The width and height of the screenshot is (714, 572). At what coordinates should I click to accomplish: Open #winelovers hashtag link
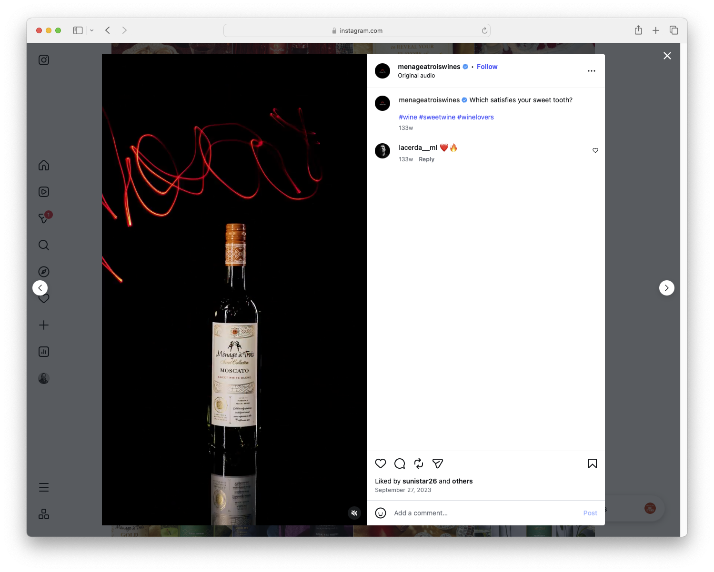coord(475,117)
